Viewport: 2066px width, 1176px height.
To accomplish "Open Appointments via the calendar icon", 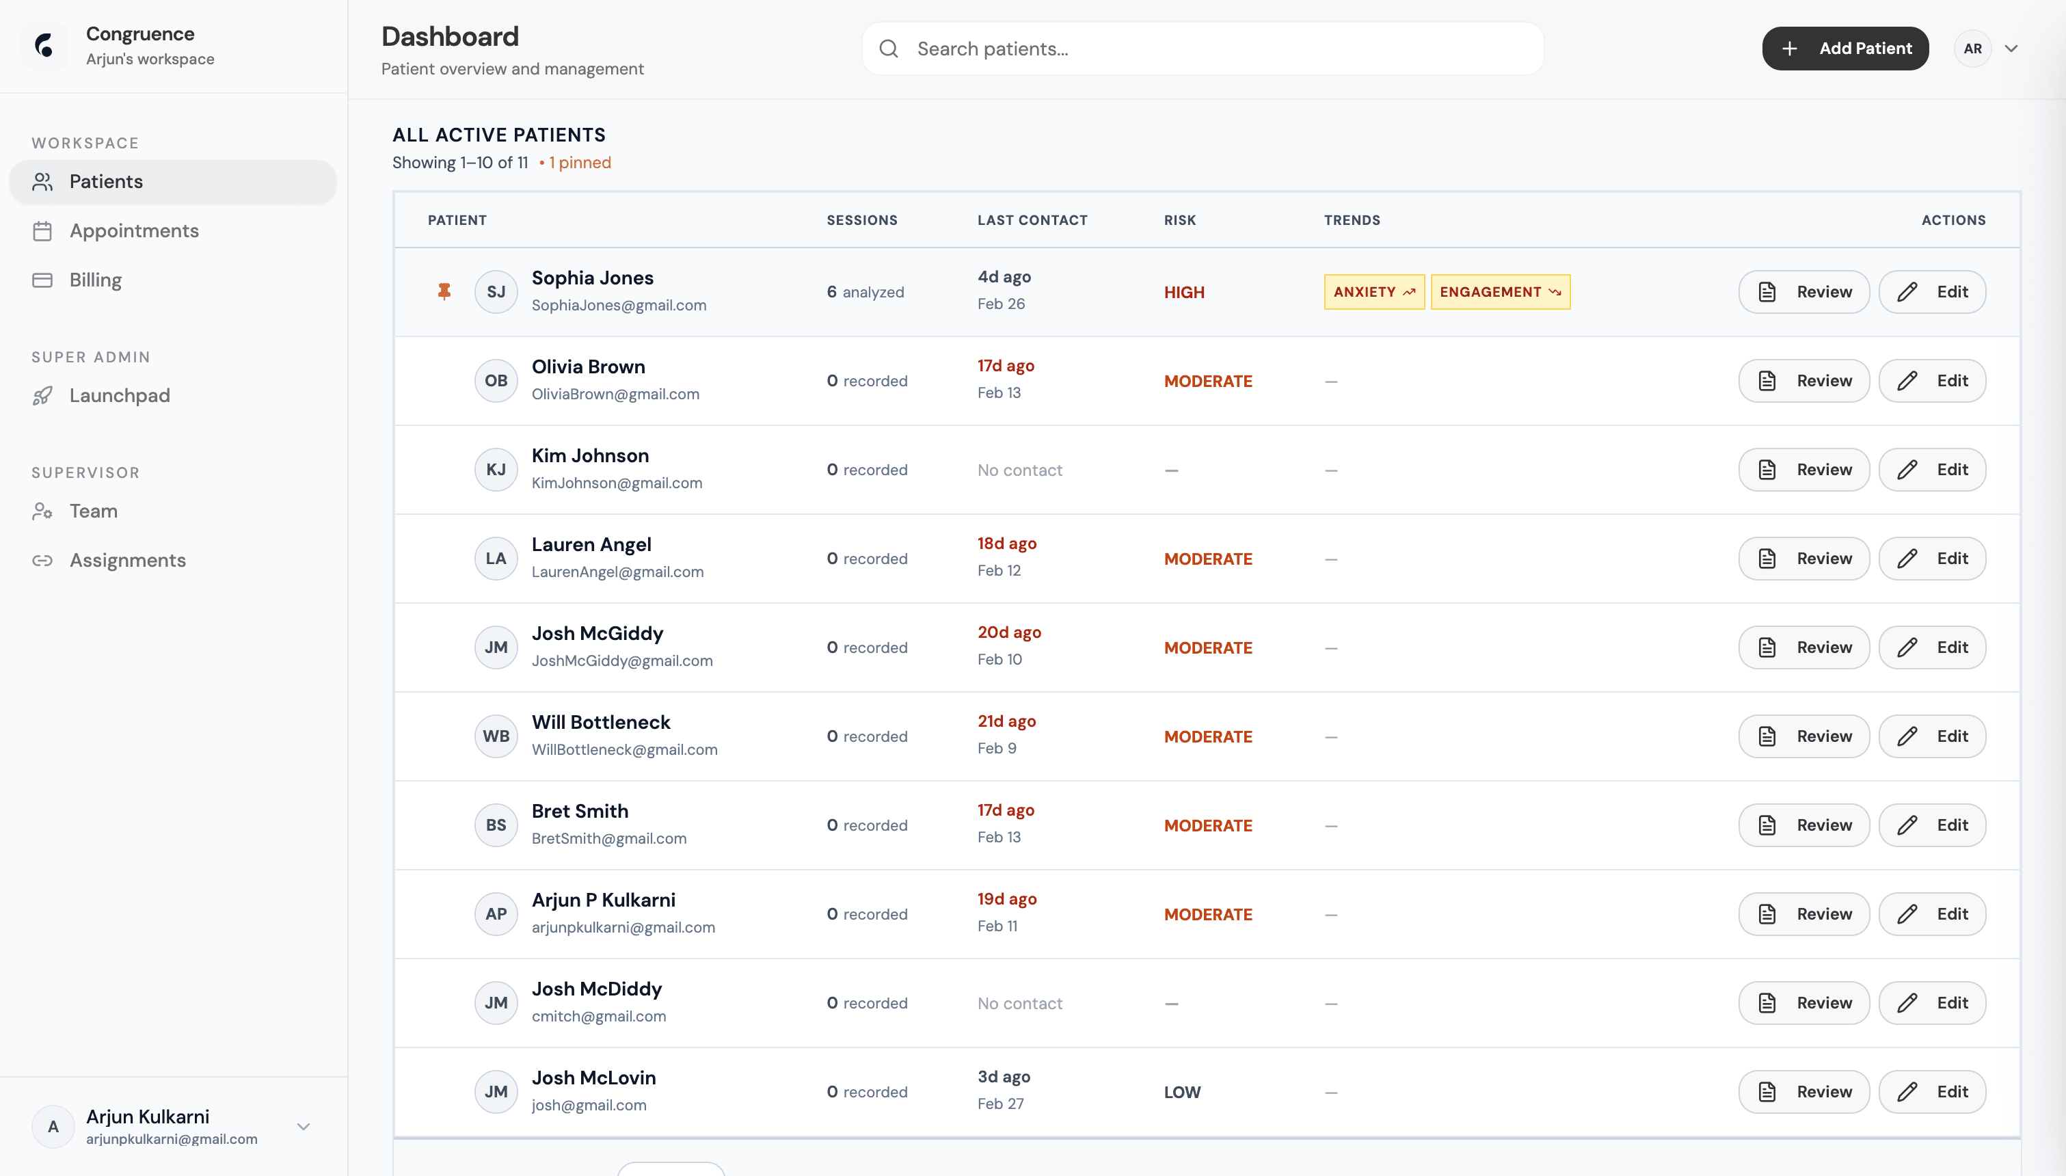I will [x=44, y=231].
